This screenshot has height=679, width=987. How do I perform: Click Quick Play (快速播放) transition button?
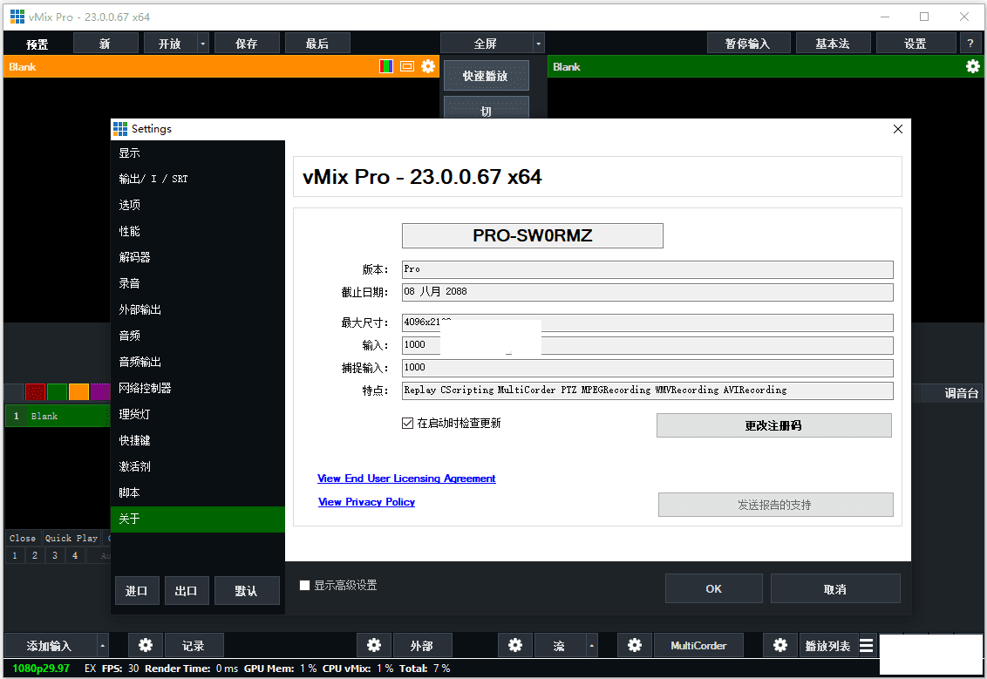pos(486,76)
